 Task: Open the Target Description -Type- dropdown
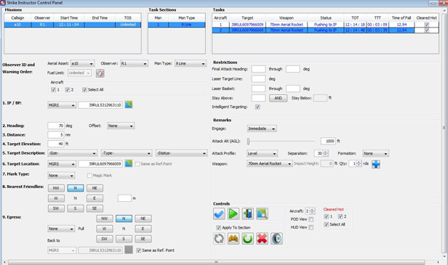(127, 153)
